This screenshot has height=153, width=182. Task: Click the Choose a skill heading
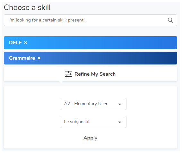27,7
